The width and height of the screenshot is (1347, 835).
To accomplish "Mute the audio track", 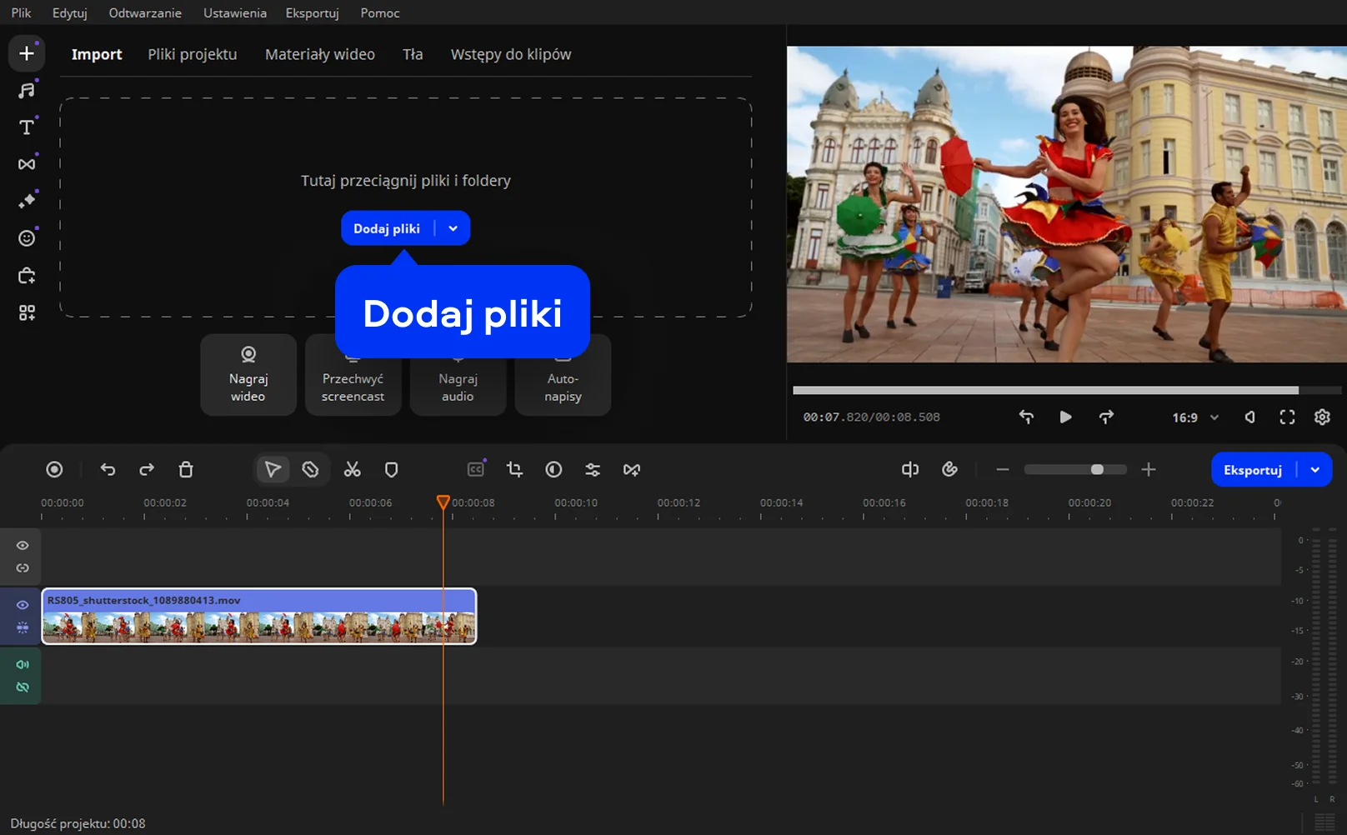I will [x=23, y=665].
